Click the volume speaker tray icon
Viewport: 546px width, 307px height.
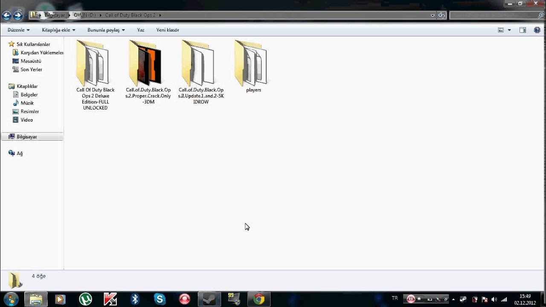coord(494,299)
